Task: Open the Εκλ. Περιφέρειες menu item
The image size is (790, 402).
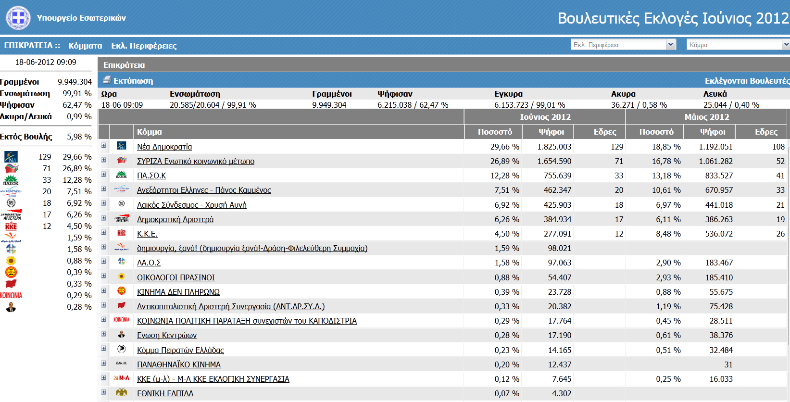Action: coord(144,46)
